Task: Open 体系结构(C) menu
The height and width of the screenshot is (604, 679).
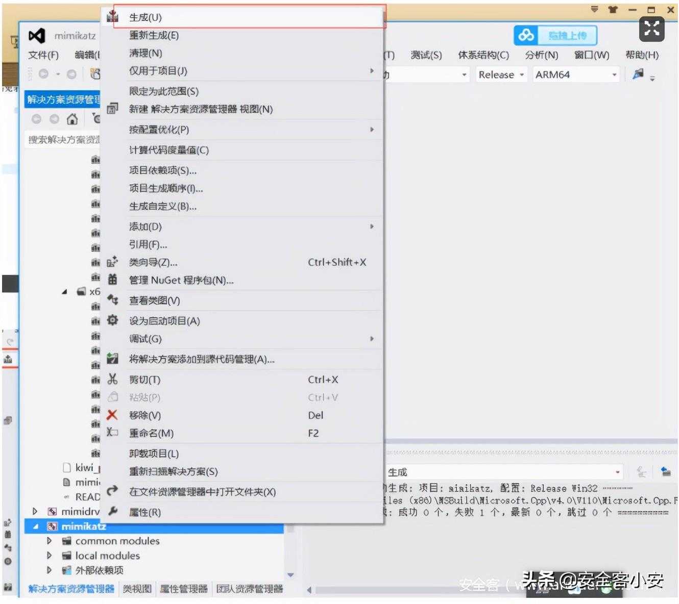Action: [x=483, y=55]
